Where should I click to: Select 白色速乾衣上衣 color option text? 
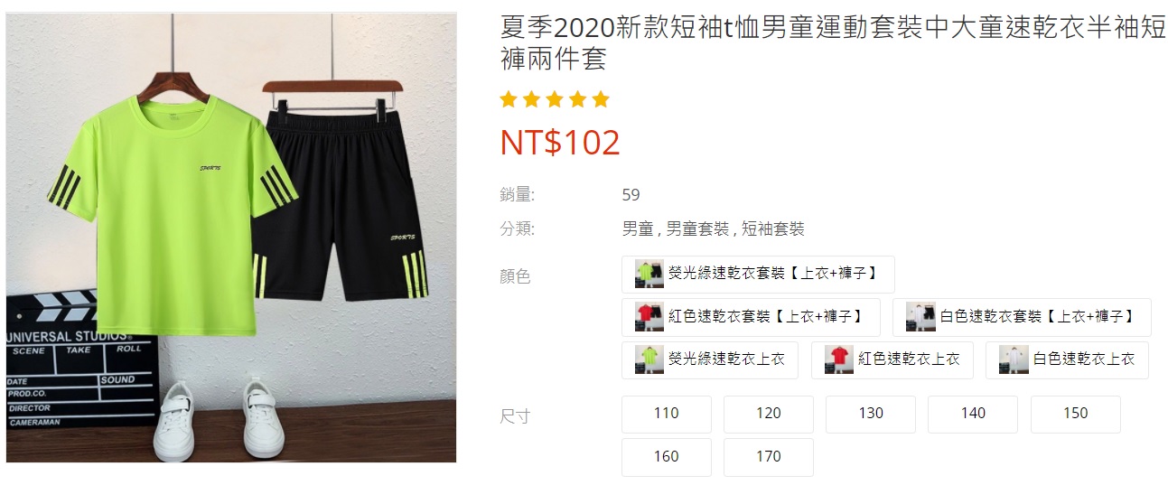[1084, 359]
